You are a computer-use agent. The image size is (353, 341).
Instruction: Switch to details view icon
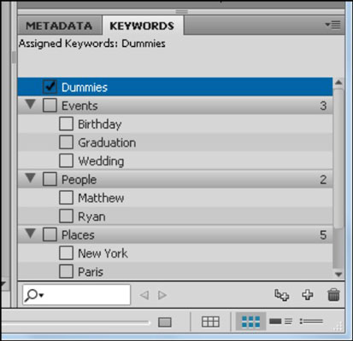(281, 321)
